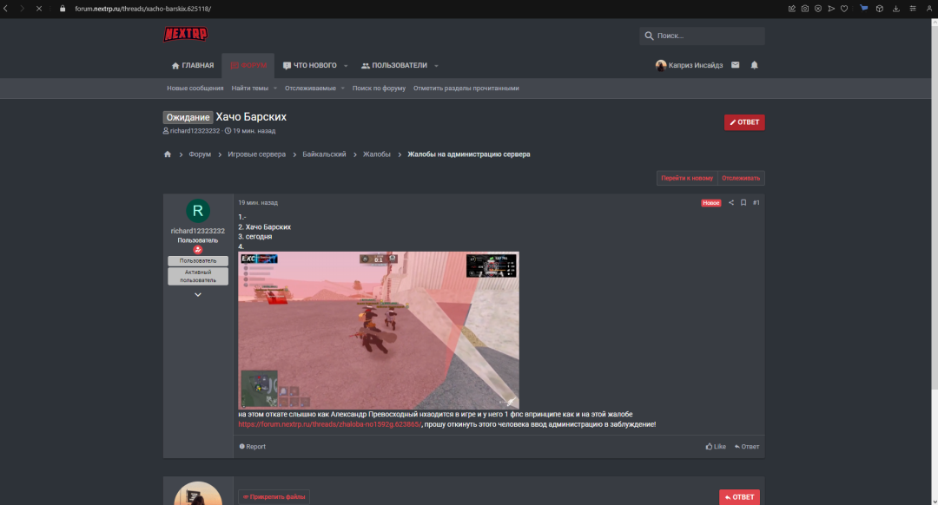
Task: Open the inbox envelope icon
Action: tap(736, 65)
